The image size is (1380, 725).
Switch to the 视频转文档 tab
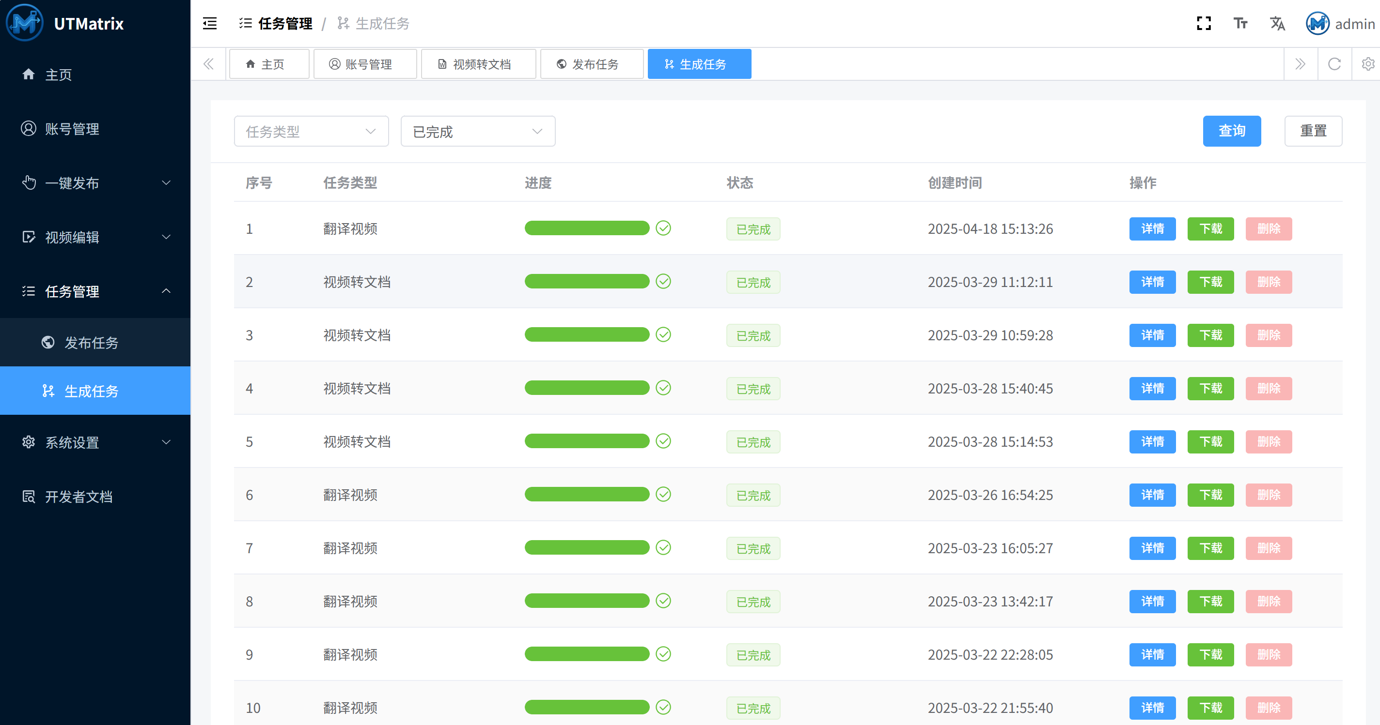[478, 64]
